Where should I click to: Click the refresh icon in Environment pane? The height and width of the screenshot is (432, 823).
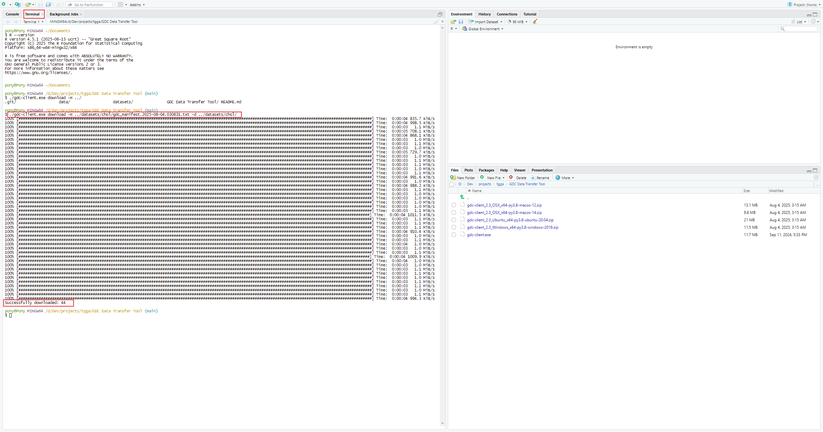[813, 22]
